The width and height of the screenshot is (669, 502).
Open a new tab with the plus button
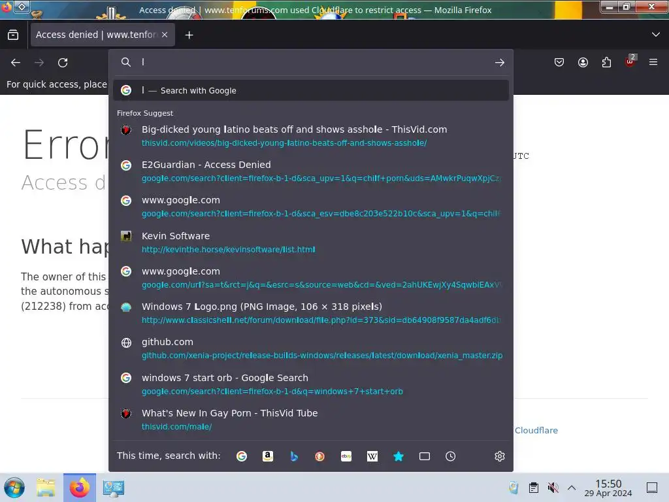tap(189, 35)
